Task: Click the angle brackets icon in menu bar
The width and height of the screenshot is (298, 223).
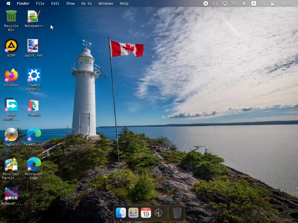Action: pos(215,3)
